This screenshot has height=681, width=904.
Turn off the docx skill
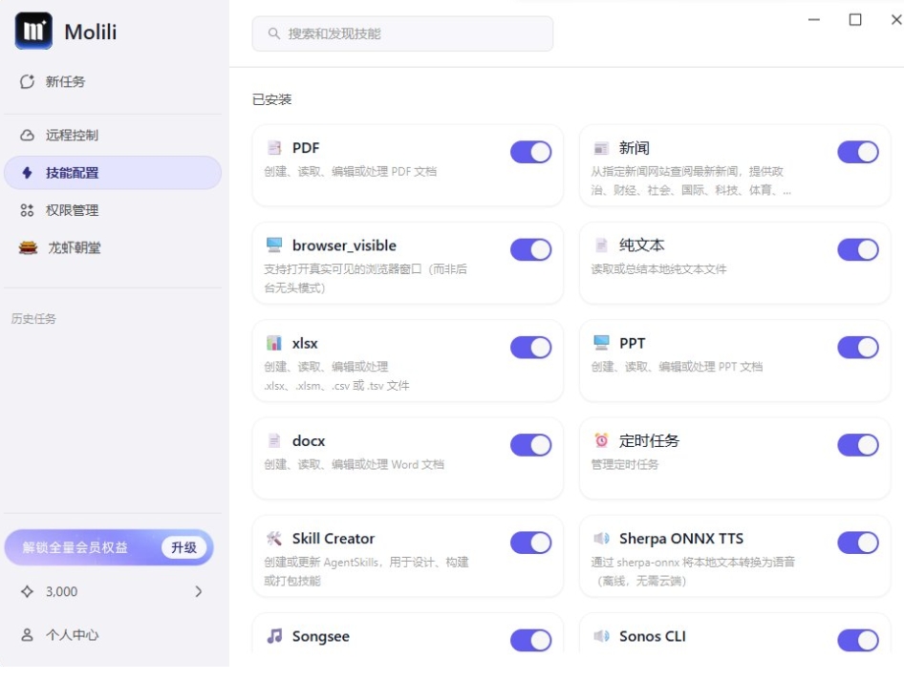coord(531,445)
